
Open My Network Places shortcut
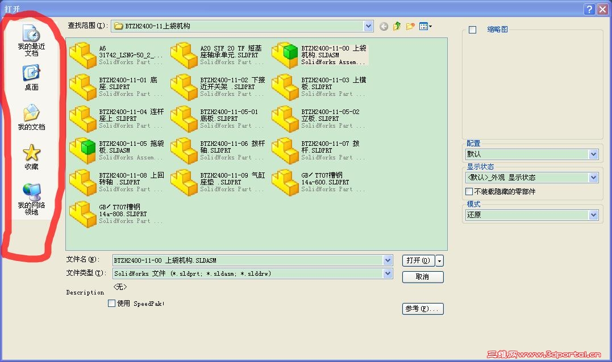click(x=31, y=199)
